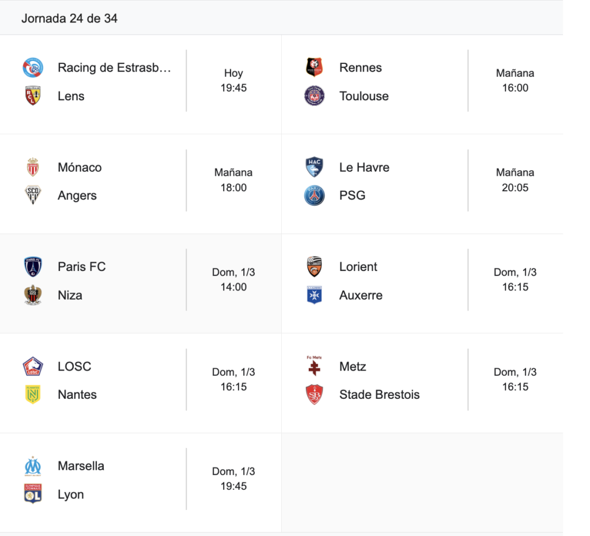Select the Toulouse club logo
This screenshot has width=590, height=536.
(x=315, y=96)
